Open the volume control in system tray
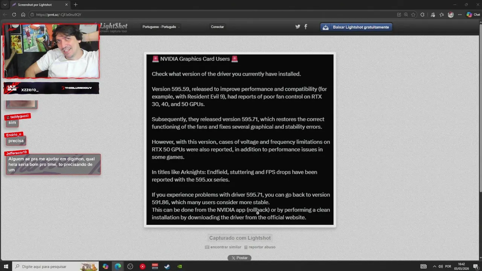 click(441, 266)
